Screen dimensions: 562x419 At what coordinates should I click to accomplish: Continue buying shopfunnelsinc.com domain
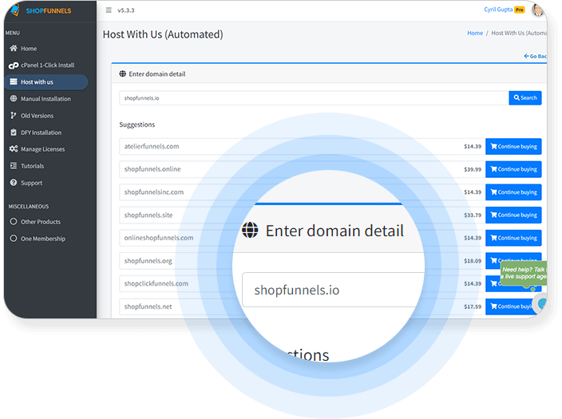513,192
